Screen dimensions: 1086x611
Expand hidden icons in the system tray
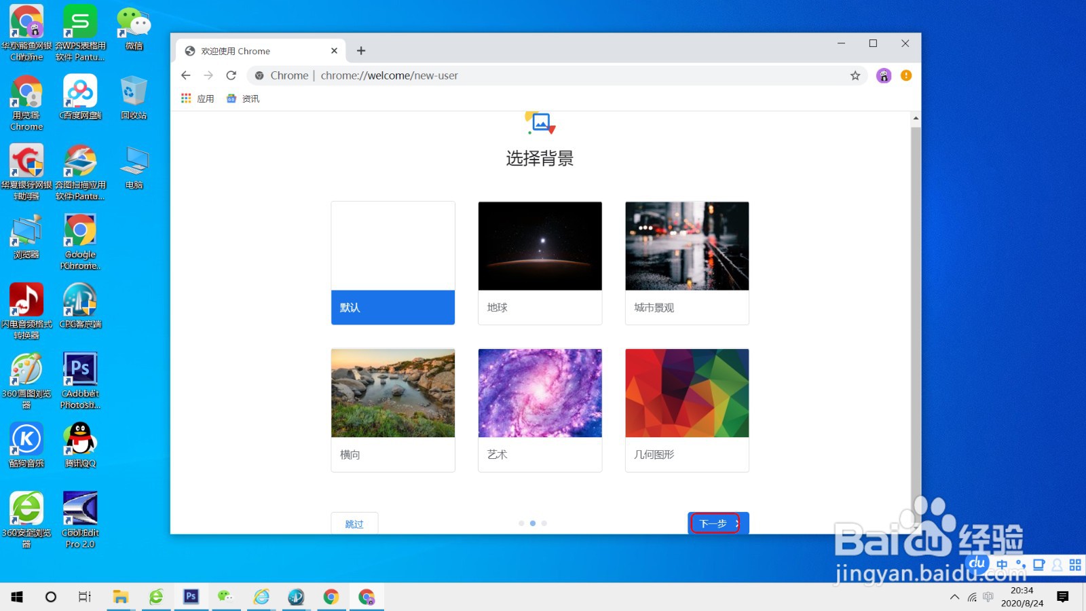pos(954,597)
